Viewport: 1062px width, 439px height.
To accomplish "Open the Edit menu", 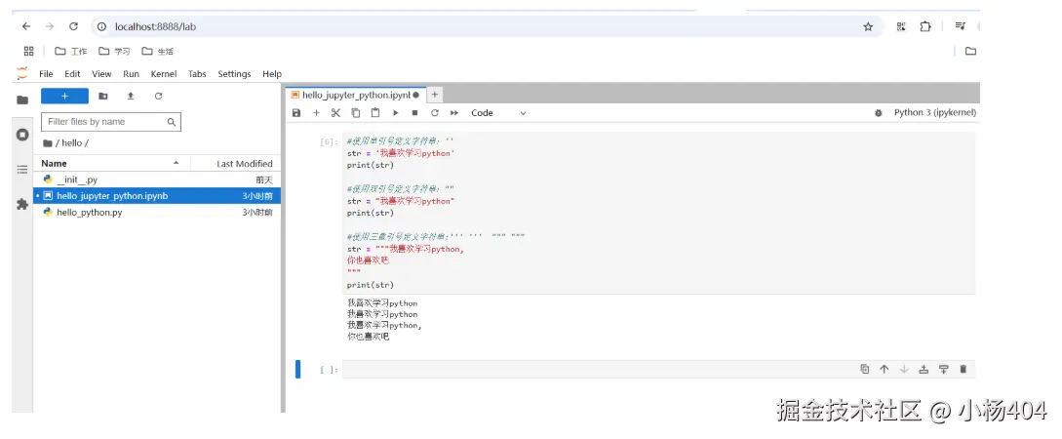I will tap(72, 74).
